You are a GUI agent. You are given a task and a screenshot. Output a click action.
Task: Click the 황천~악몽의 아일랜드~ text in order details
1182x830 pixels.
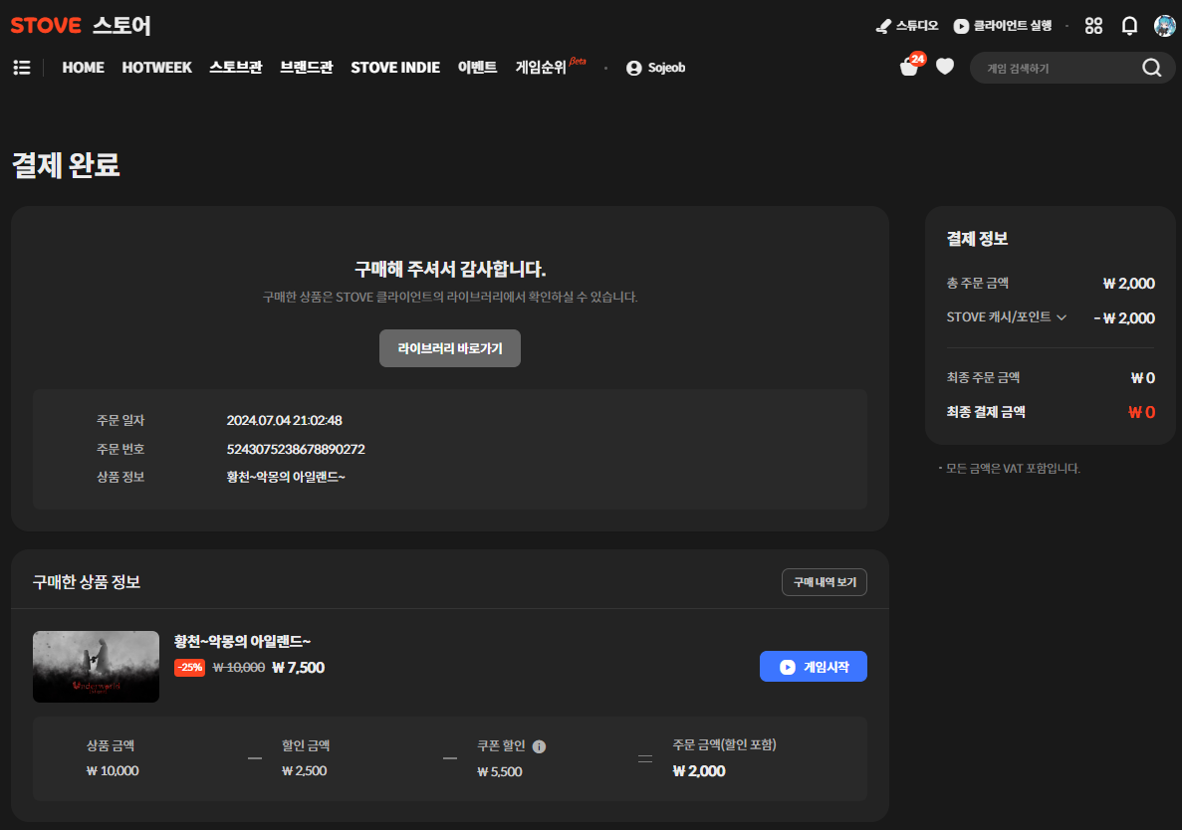pos(286,477)
